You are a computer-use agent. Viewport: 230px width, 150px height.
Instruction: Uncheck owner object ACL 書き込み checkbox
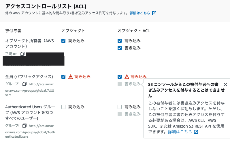pos(120,48)
